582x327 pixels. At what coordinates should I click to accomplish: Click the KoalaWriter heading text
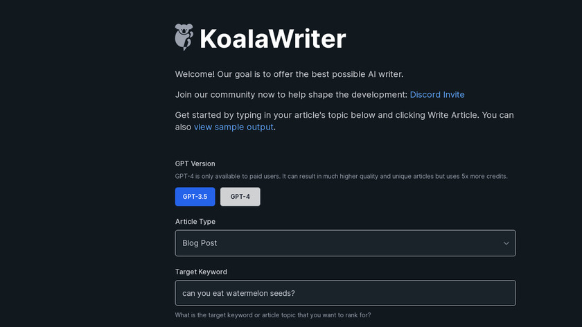272,39
